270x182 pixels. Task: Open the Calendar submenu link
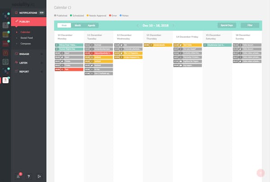[x=25, y=32]
